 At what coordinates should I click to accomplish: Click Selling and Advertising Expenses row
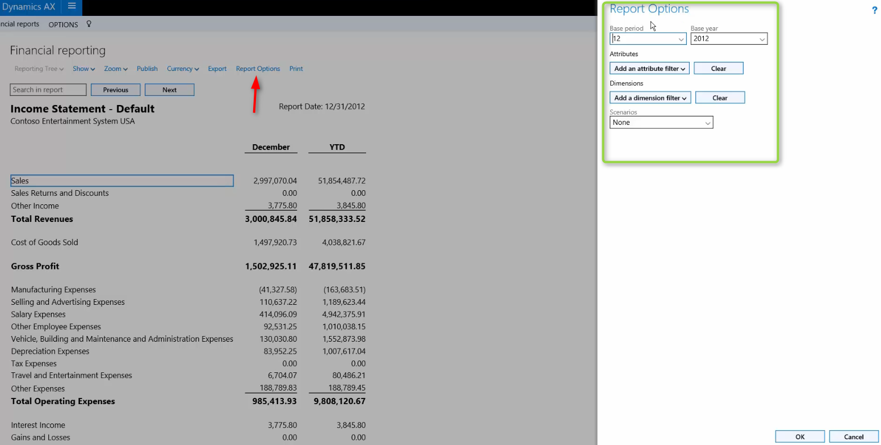[x=68, y=302]
